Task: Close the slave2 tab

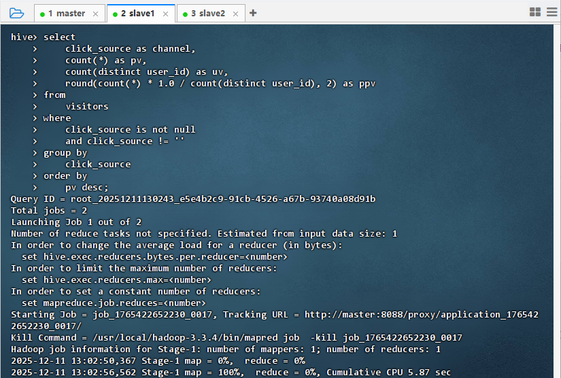Action: tap(235, 14)
